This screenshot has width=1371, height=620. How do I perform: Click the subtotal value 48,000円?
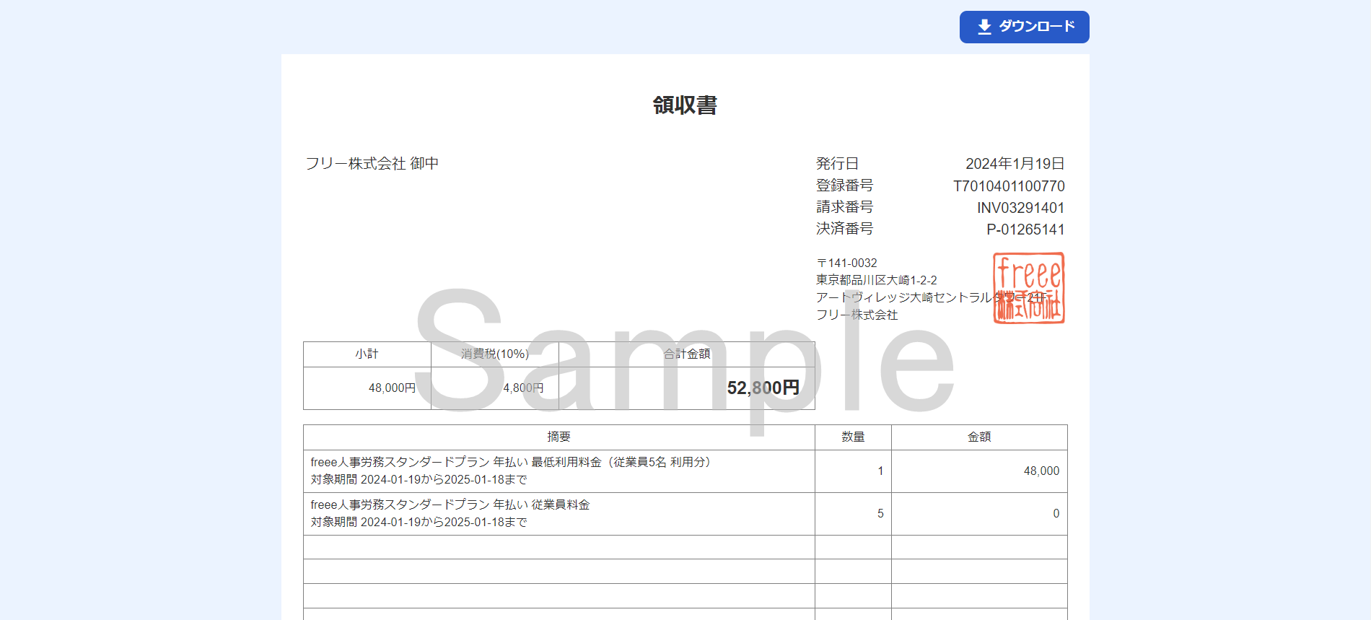392,388
